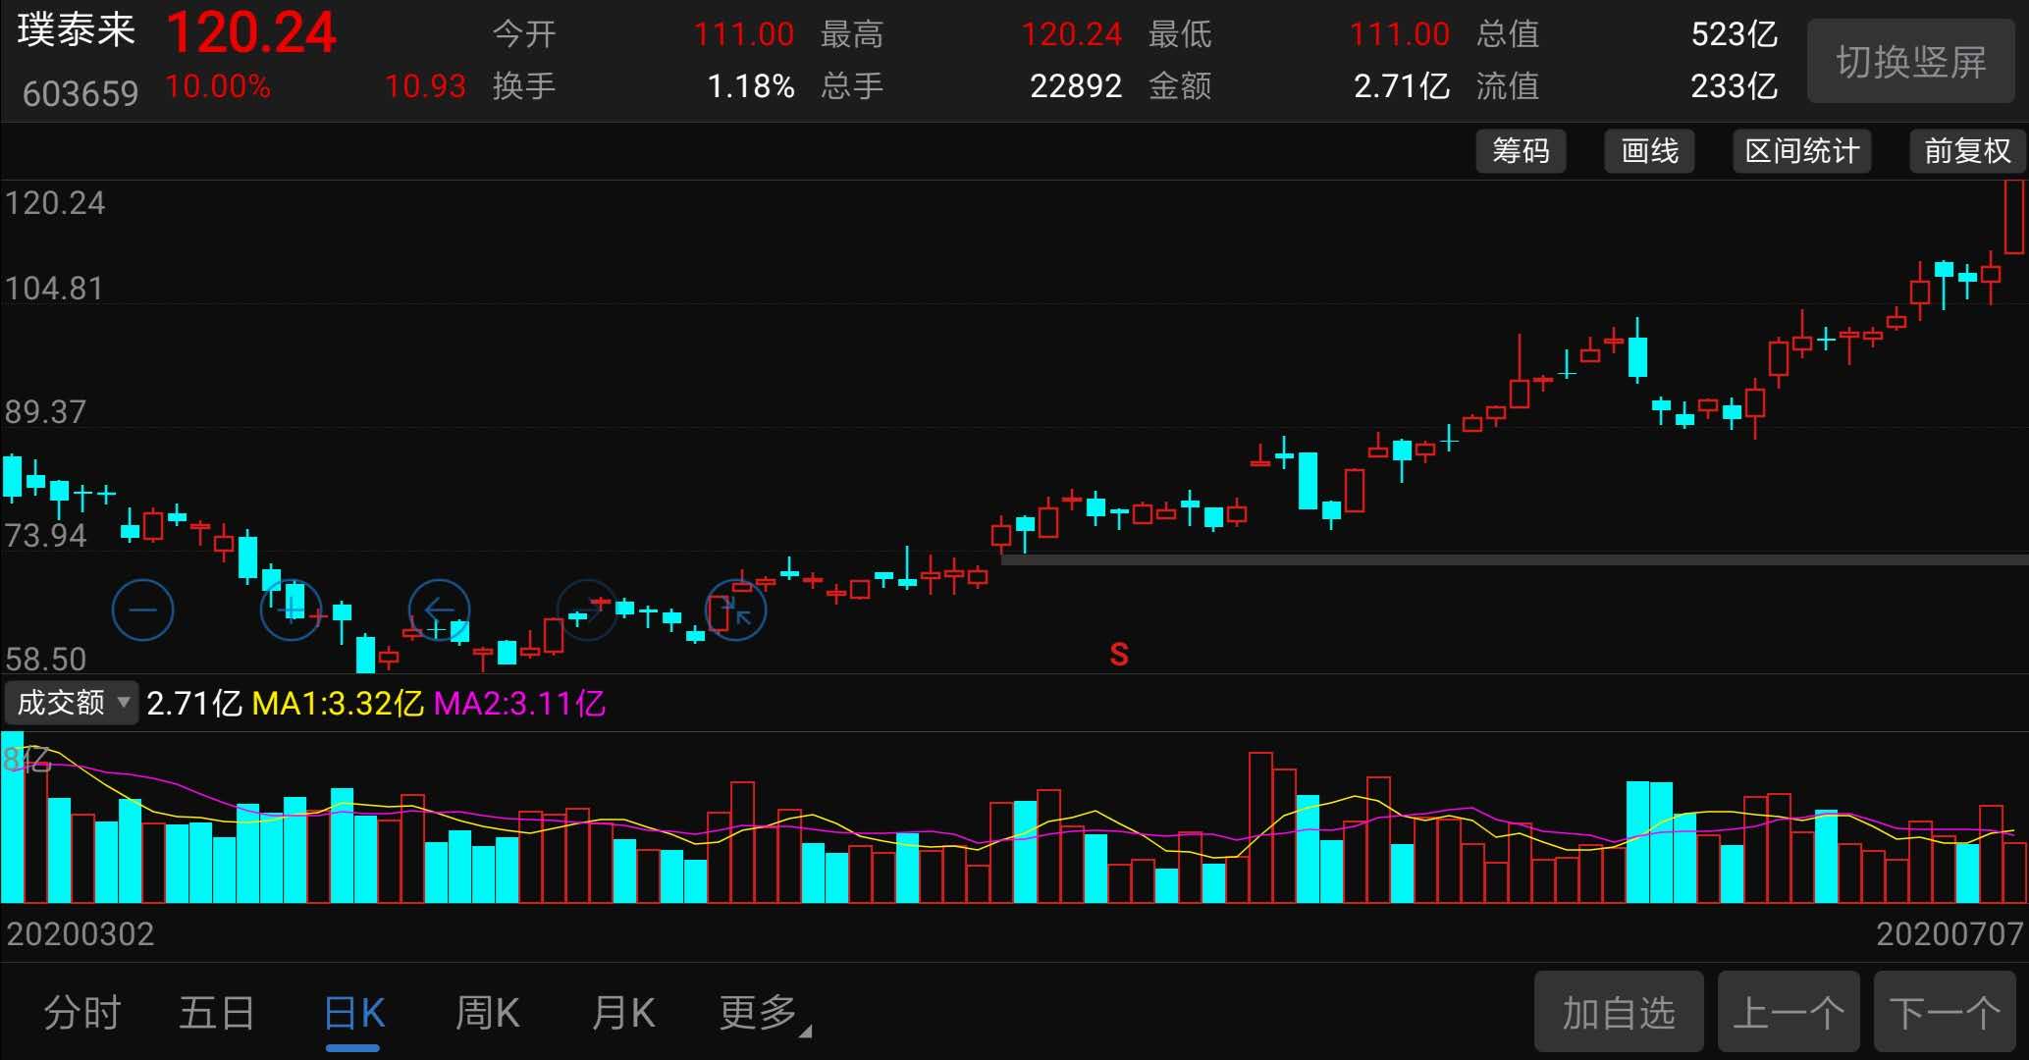Click the scroll left arrow circle icon
The width and height of the screenshot is (2029, 1060).
[439, 610]
